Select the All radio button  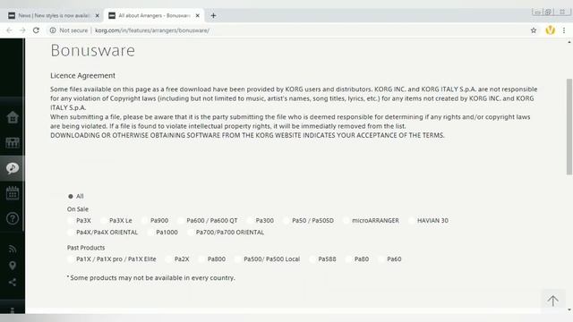tap(71, 196)
